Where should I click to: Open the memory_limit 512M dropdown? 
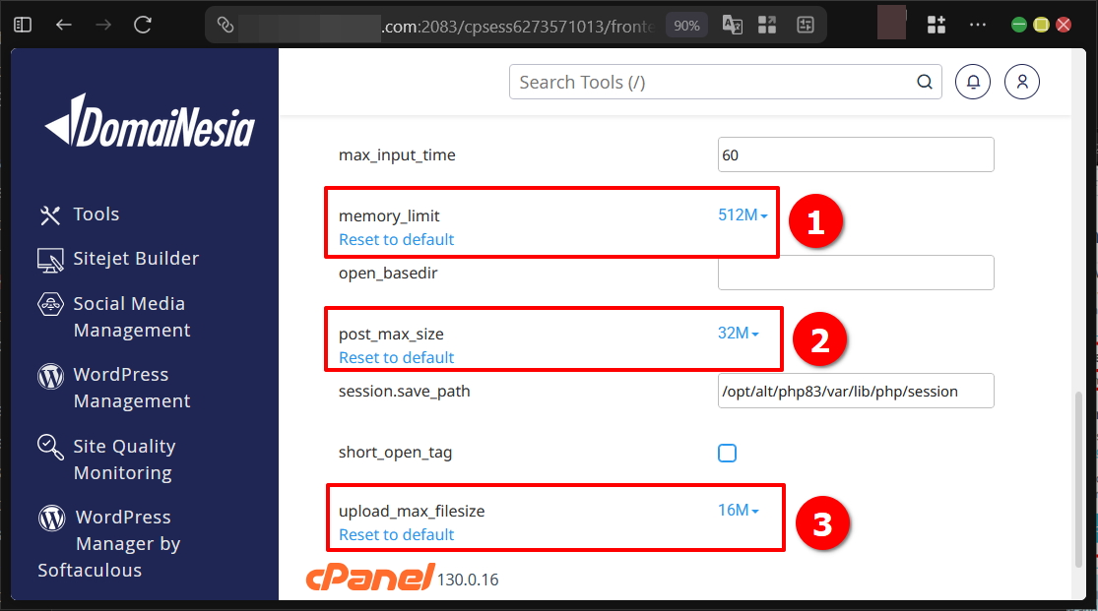[x=743, y=215]
